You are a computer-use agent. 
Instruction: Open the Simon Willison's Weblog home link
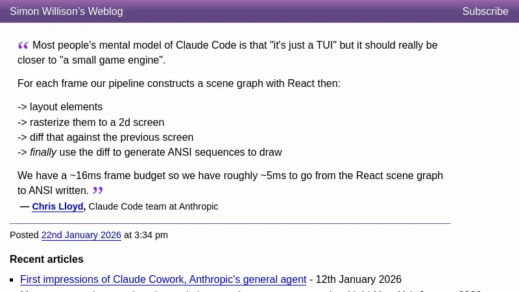pos(66,12)
